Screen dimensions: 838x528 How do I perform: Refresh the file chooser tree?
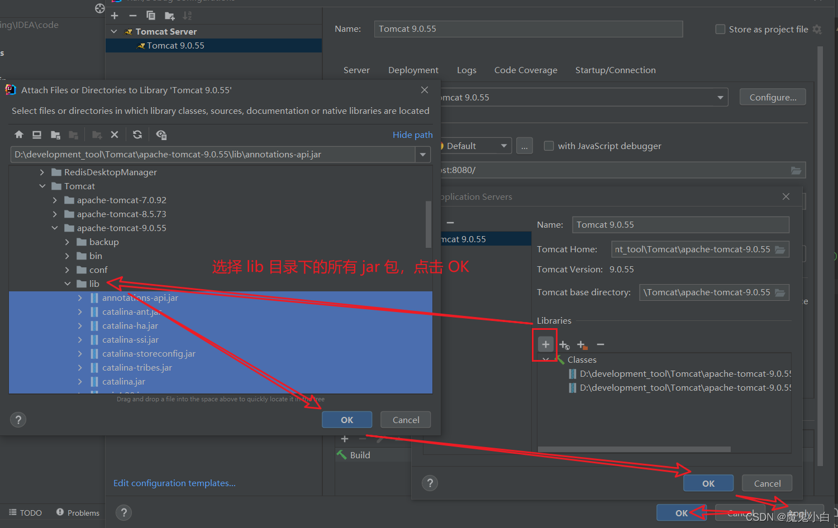pos(137,135)
